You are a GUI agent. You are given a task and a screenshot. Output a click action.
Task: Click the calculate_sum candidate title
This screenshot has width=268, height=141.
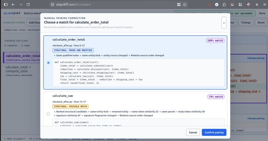63,96
